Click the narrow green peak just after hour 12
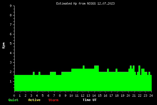This screenshot has height=105, width=157. (x=84, y=67)
